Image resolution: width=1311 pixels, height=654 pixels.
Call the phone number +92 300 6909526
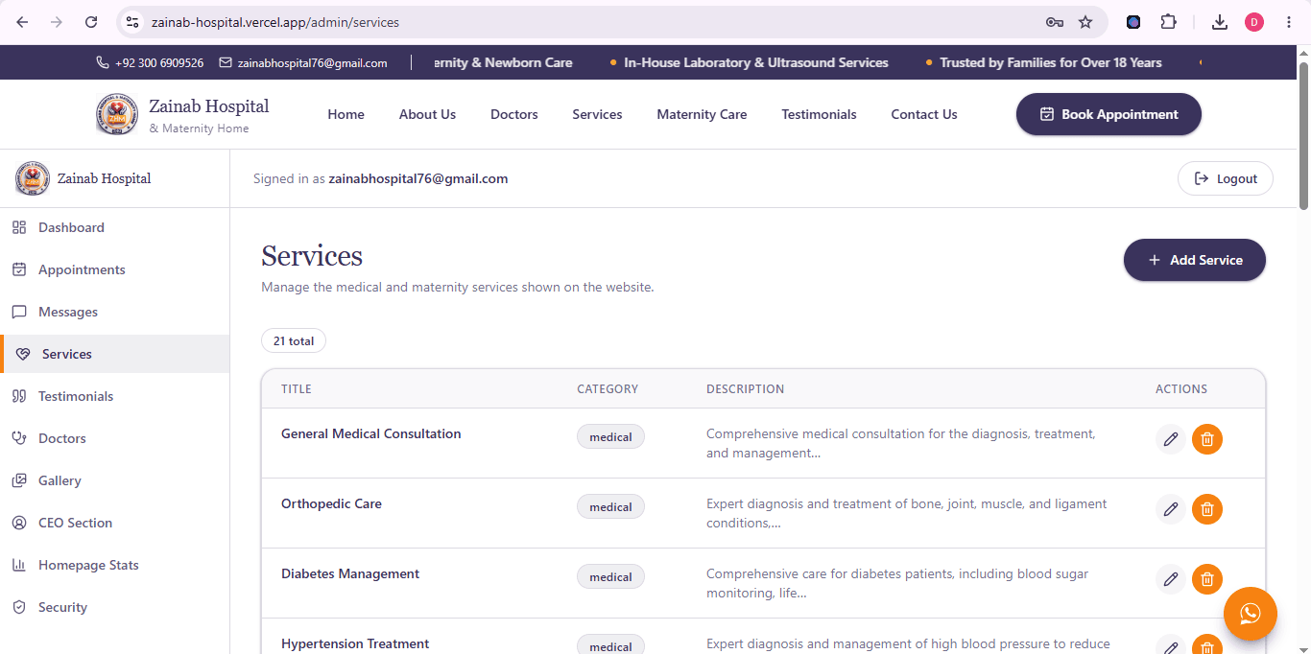point(150,62)
